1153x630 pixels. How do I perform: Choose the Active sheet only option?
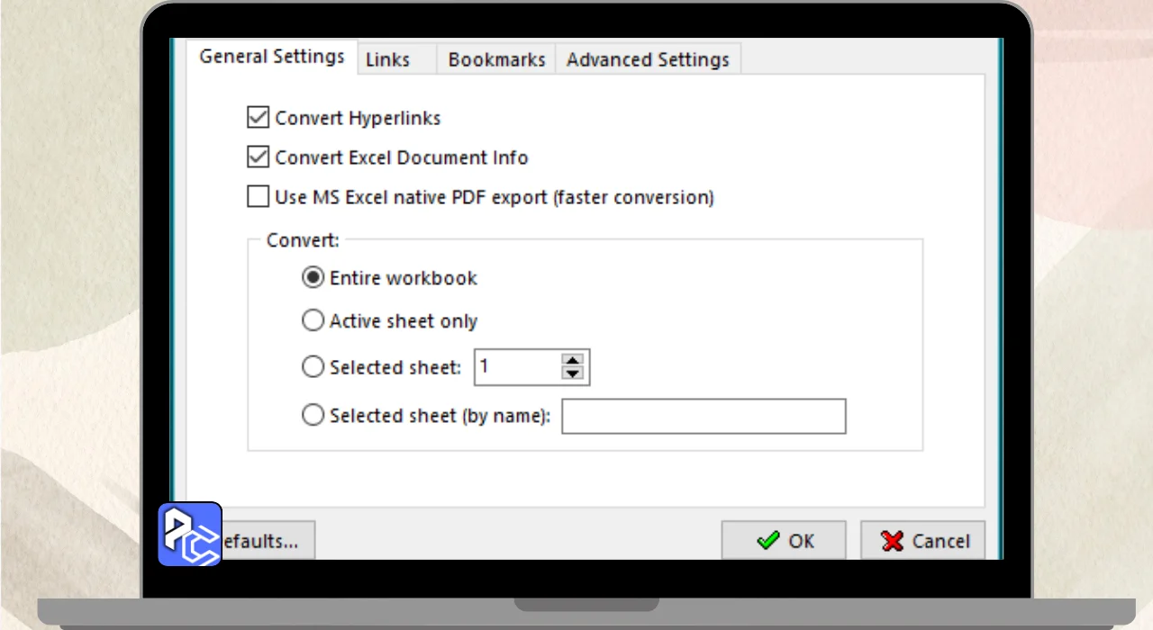[x=313, y=320]
